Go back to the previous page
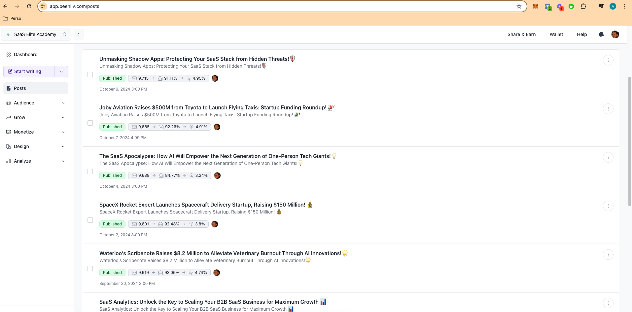The width and height of the screenshot is (632, 312). (6, 6)
